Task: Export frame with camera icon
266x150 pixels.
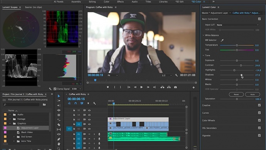Action: 175,87
